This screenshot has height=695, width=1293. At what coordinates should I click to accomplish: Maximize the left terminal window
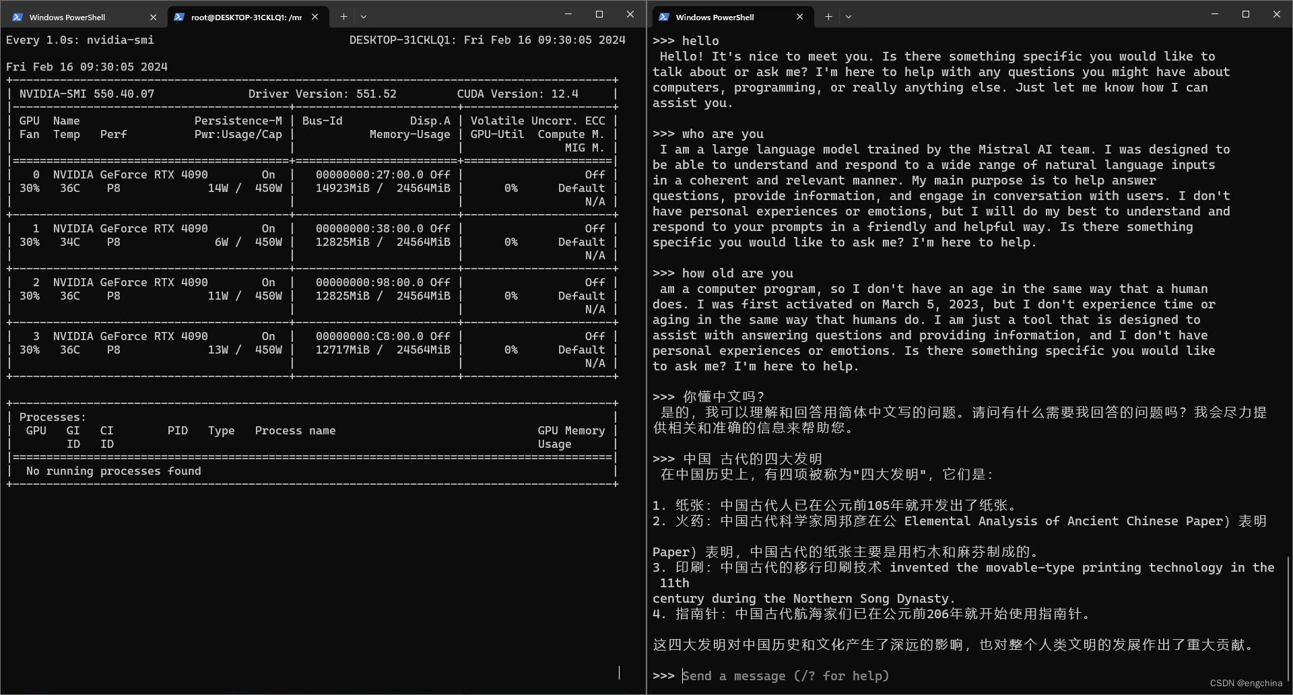coord(599,14)
